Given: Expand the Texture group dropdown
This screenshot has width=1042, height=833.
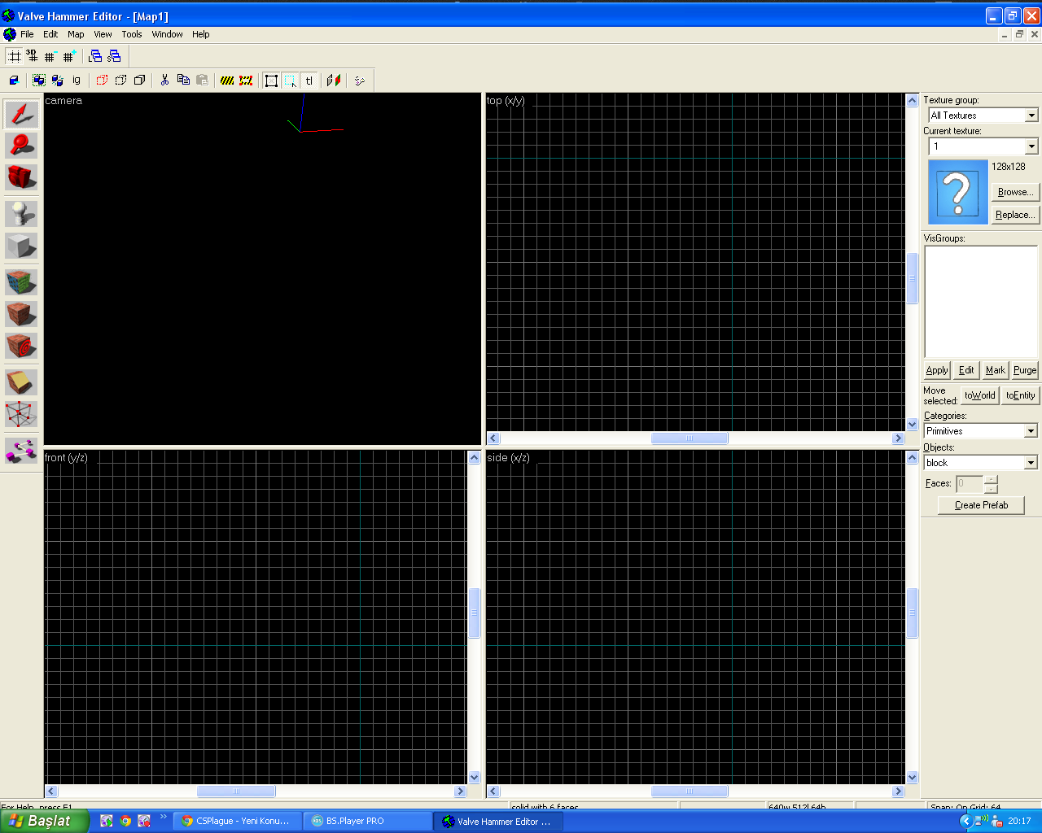Looking at the screenshot, I should (x=1031, y=116).
